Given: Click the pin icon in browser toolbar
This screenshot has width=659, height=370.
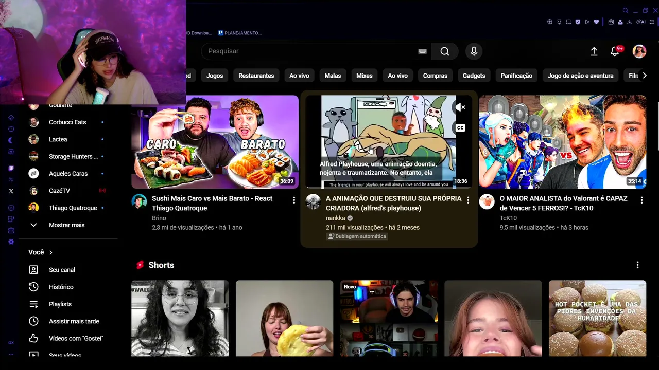Looking at the screenshot, I should coord(559,22).
